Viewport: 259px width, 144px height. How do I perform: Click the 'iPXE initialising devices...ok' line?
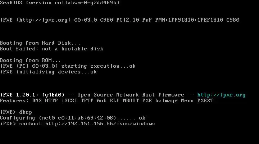pos(49,72)
